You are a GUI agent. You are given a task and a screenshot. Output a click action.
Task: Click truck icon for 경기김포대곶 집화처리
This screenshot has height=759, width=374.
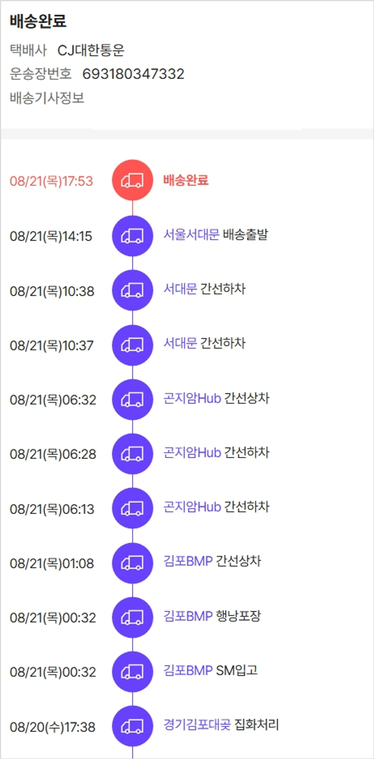(133, 726)
